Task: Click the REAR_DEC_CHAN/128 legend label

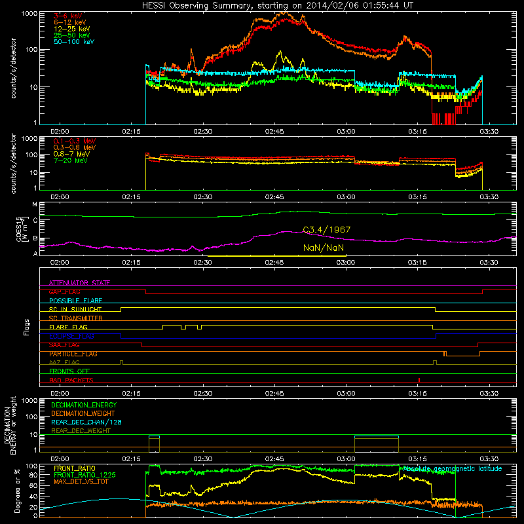Action: click(86, 422)
